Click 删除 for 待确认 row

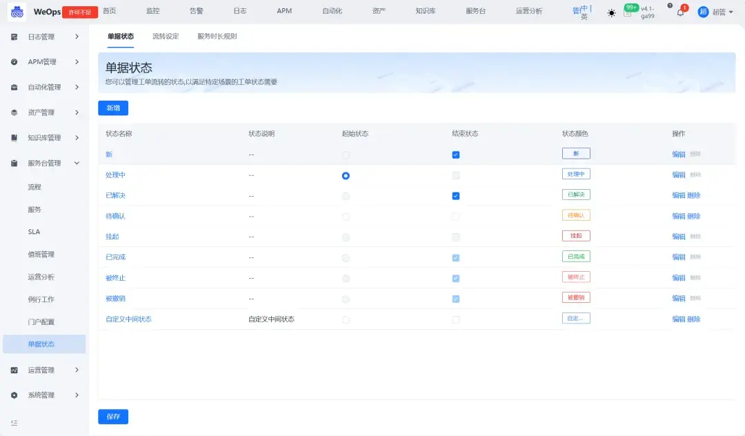[694, 216]
